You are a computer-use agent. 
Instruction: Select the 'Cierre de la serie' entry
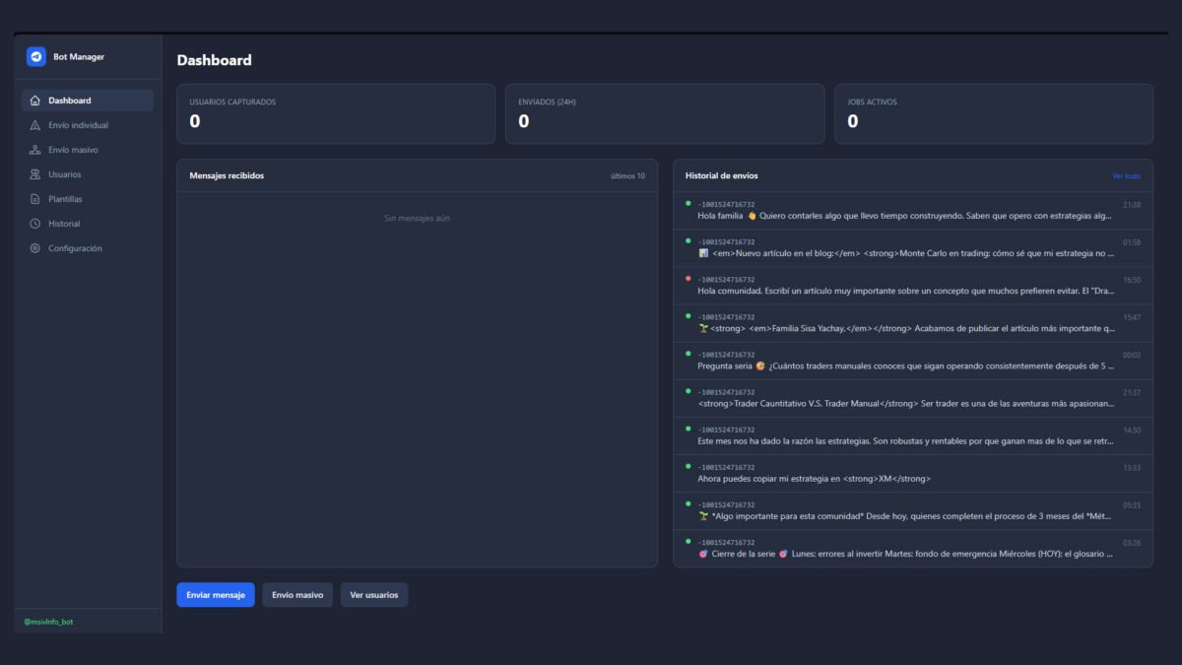coord(913,548)
